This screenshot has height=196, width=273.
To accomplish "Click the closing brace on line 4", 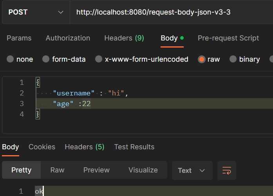I will click(38, 114).
